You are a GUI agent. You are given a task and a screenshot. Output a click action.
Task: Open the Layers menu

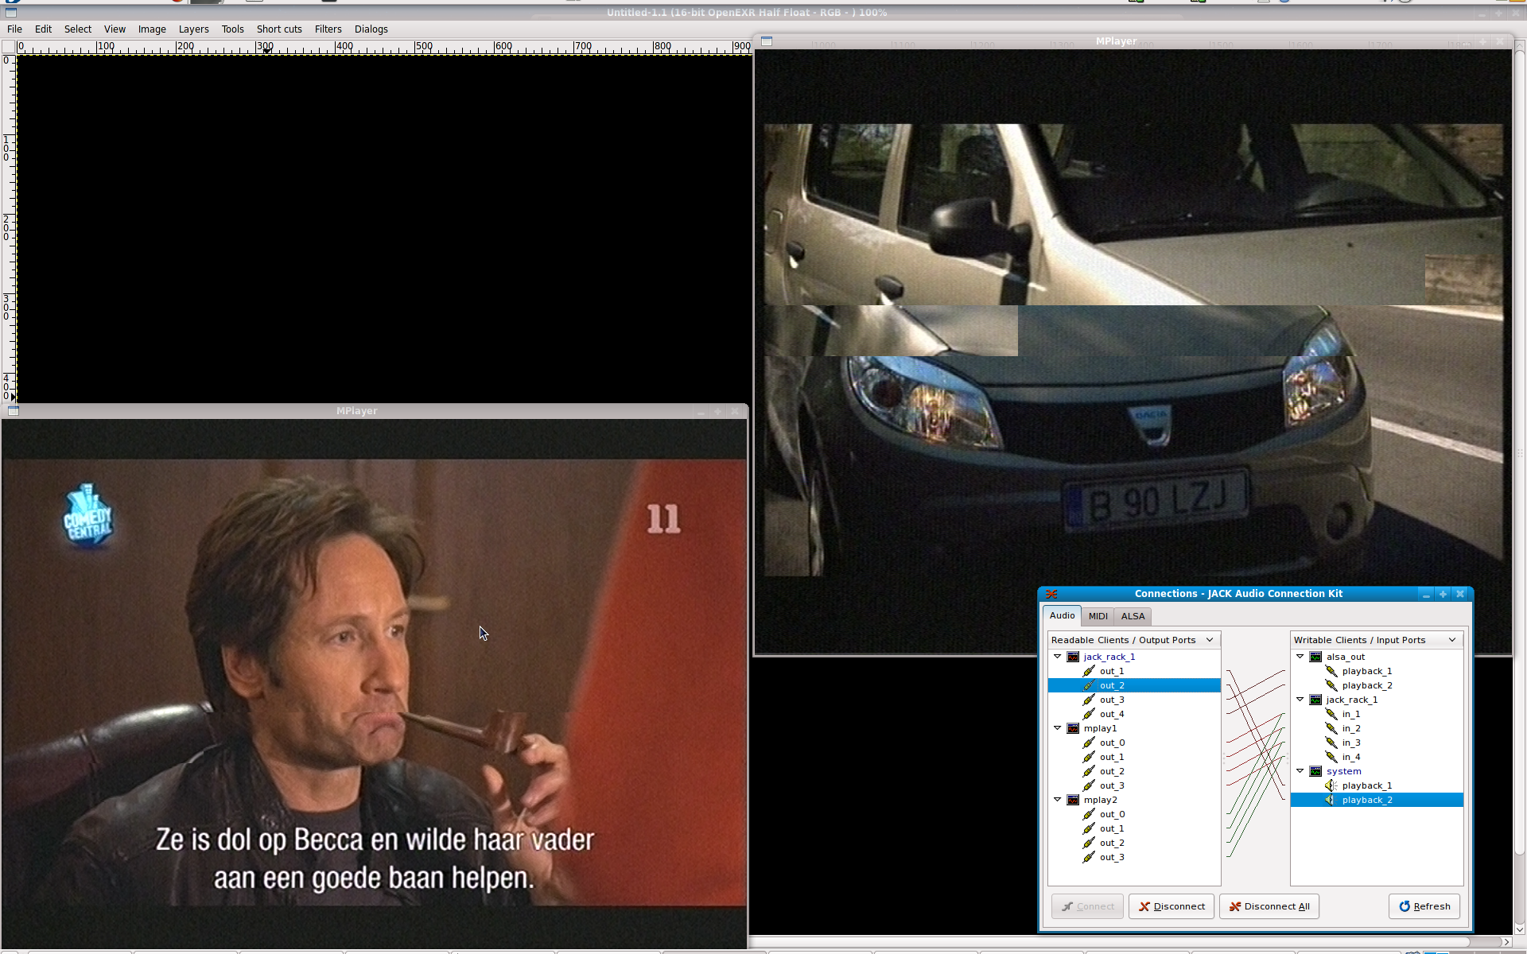point(193,29)
